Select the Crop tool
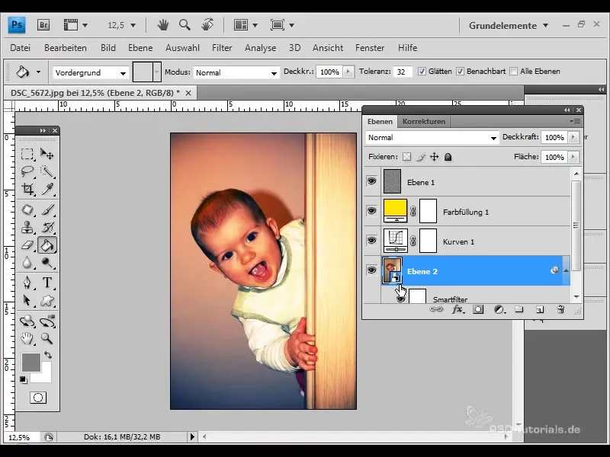Image resolution: width=610 pixels, height=457 pixels. [x=27, y=189]
